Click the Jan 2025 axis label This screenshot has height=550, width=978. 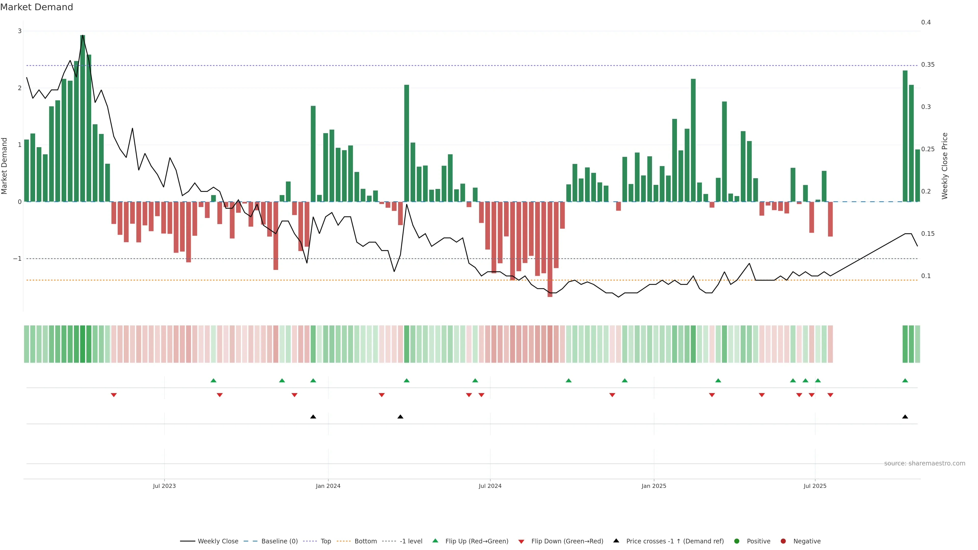[654, 486]
